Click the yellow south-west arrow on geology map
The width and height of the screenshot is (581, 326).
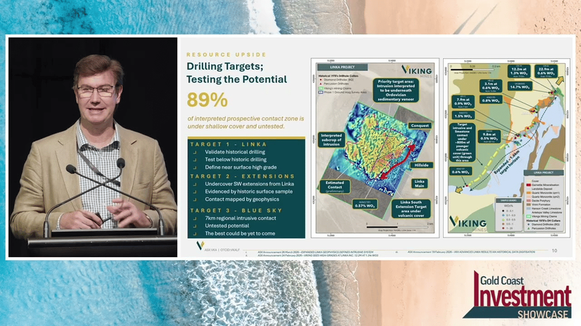(460, 190)
